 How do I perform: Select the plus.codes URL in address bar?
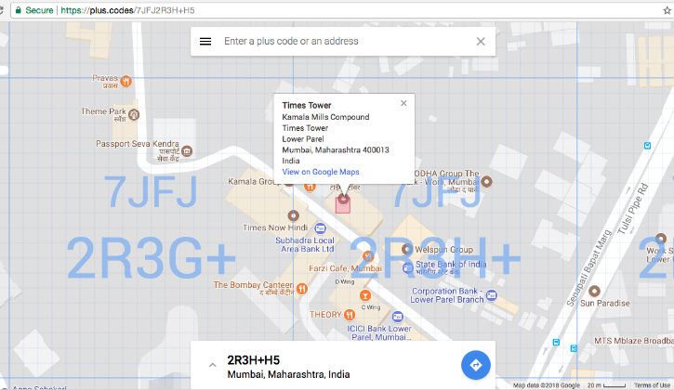[127, 10]
